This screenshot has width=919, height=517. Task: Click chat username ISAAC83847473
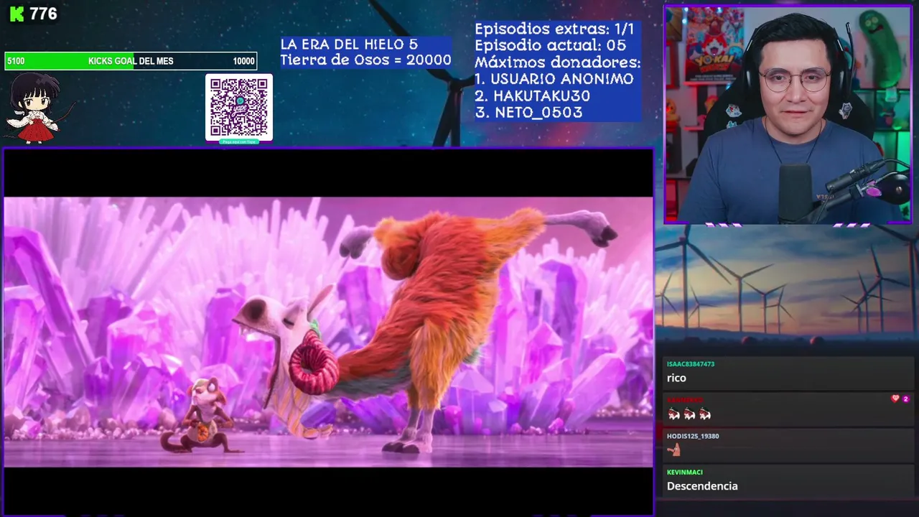coord(690,364)
